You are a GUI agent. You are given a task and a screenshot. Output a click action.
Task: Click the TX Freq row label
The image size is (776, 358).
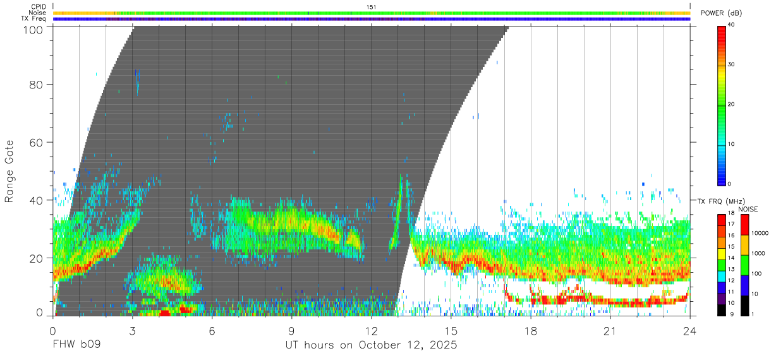(33, 19)
